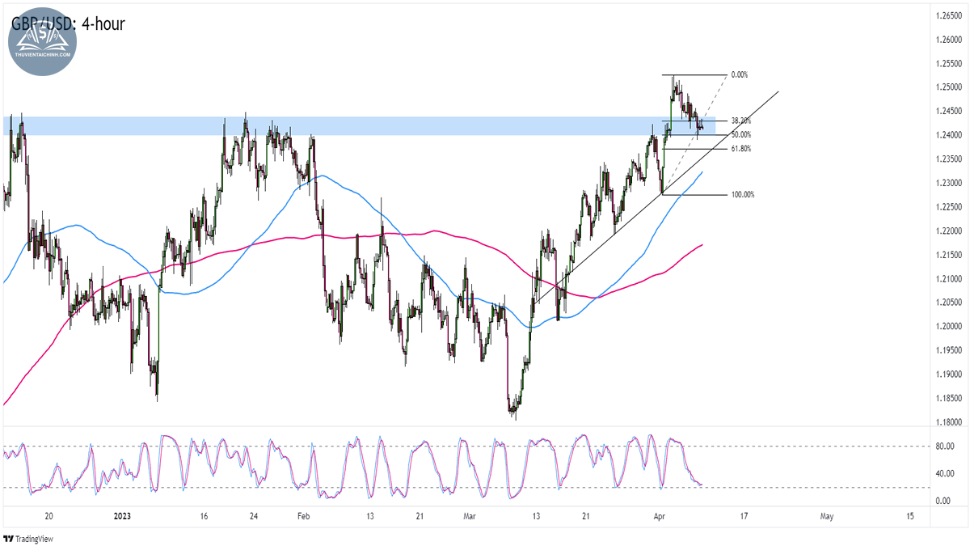Click the TradingView logo icon

(9, 538)
